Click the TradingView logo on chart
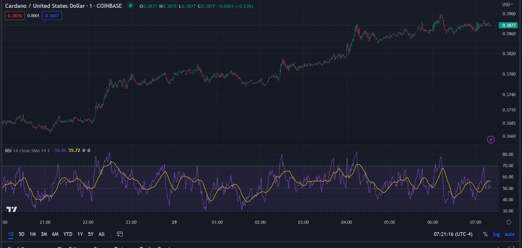Image resolution: width=522 pixels, height=248 pixels. tap(12, 209)
